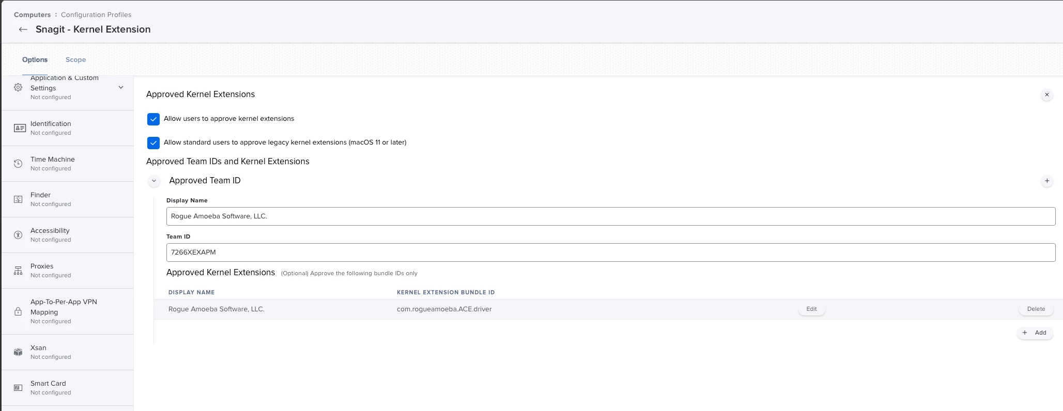This screenshot has width=1063, height=411.
Task: Remove Approved Kernel Extensions payload with X
Action: [x=1046, y=94]
